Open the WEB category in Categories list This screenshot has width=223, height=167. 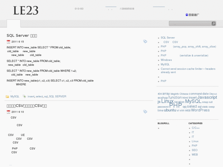pos(194,155)
